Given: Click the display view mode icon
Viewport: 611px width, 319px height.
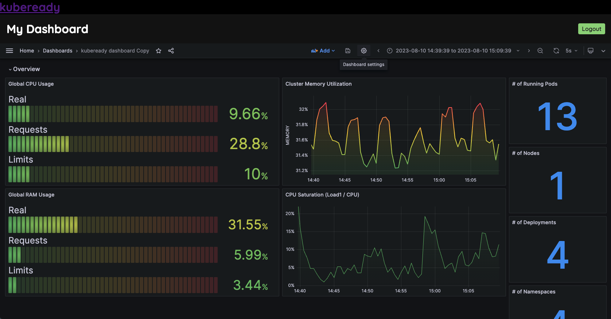Looking at the screenshot, I should 591,51.
